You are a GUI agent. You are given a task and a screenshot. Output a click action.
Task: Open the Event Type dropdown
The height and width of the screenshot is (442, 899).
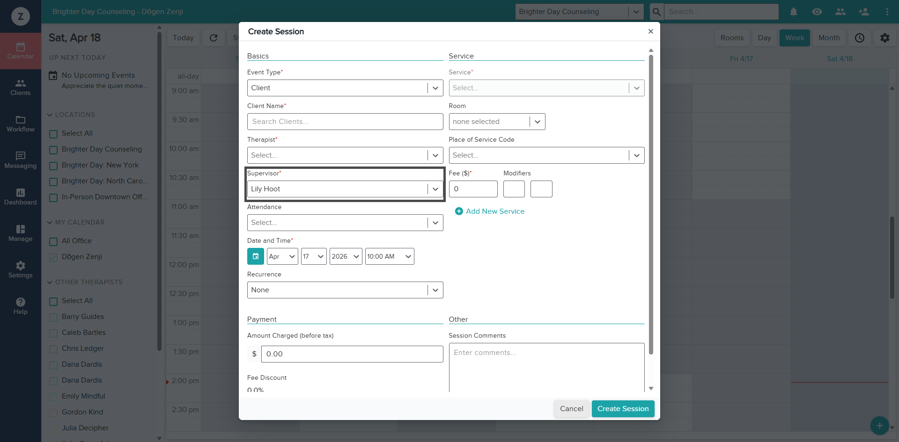click(345, 88)
